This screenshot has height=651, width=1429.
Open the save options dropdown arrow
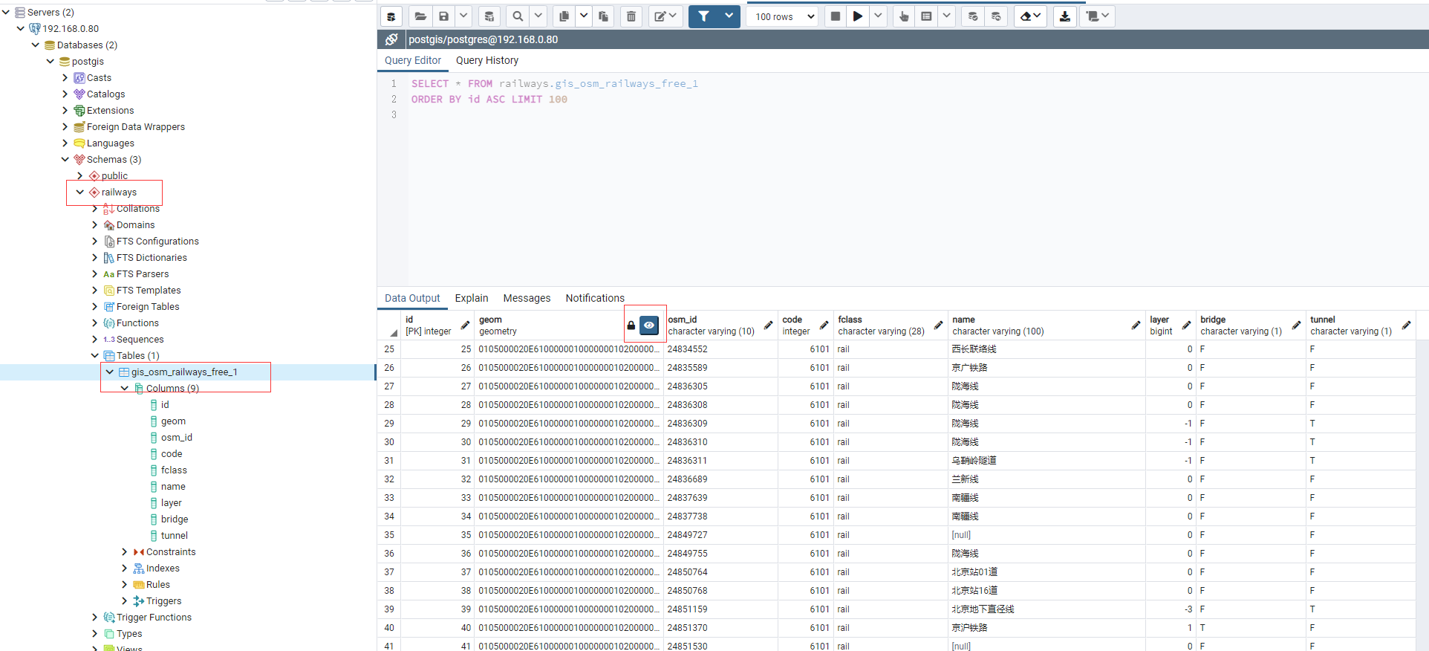pos(463,16)
